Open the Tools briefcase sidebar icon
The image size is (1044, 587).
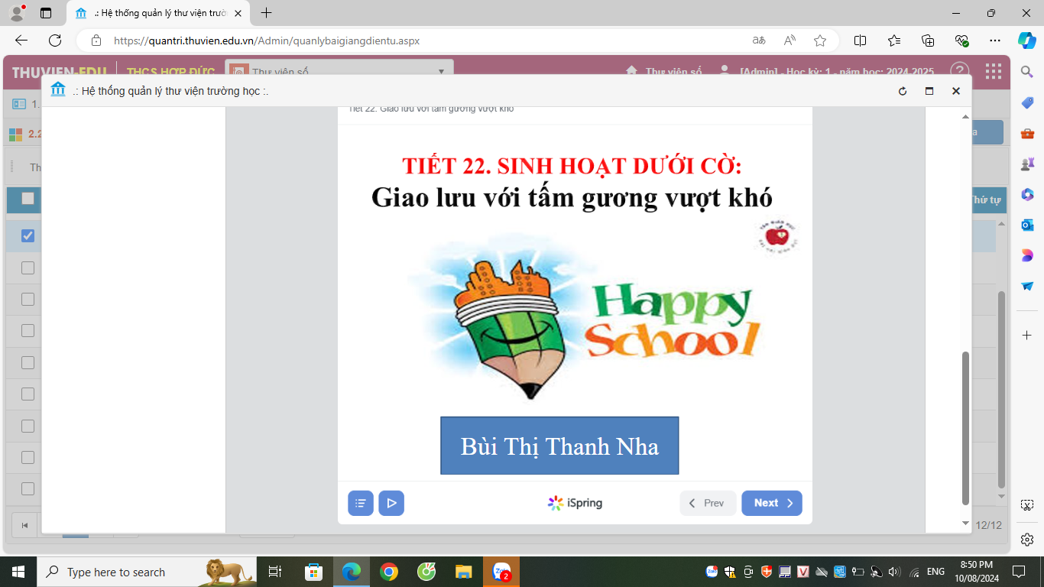[x=1027, y=133]
